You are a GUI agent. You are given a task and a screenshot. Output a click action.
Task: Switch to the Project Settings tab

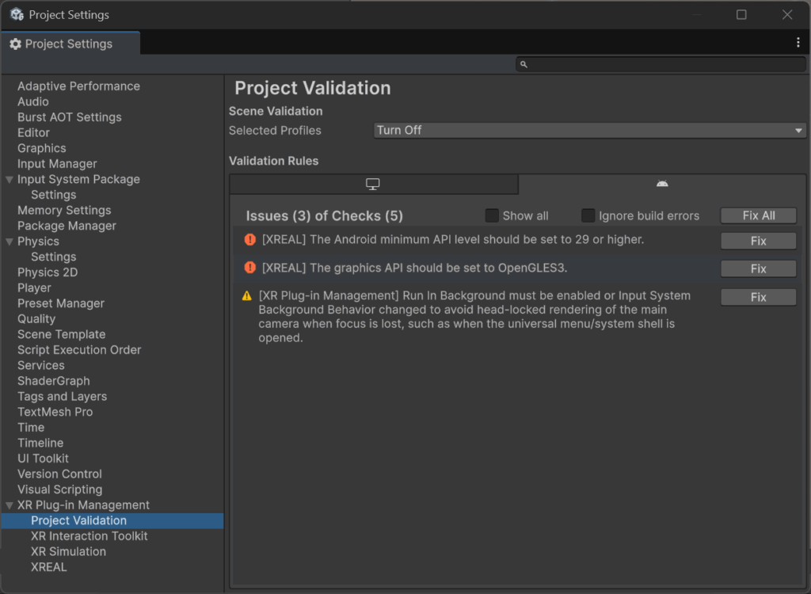[70, 44]
